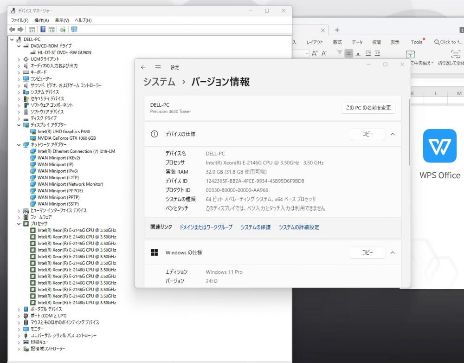The image size is (464, 363).
Task: Switch to the Tools tab in WPS
Action: click(416, 42)
